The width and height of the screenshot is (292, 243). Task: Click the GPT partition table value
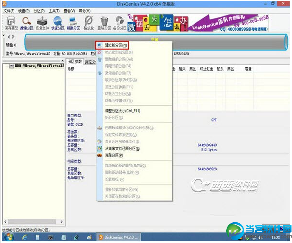tap(214, 120)
